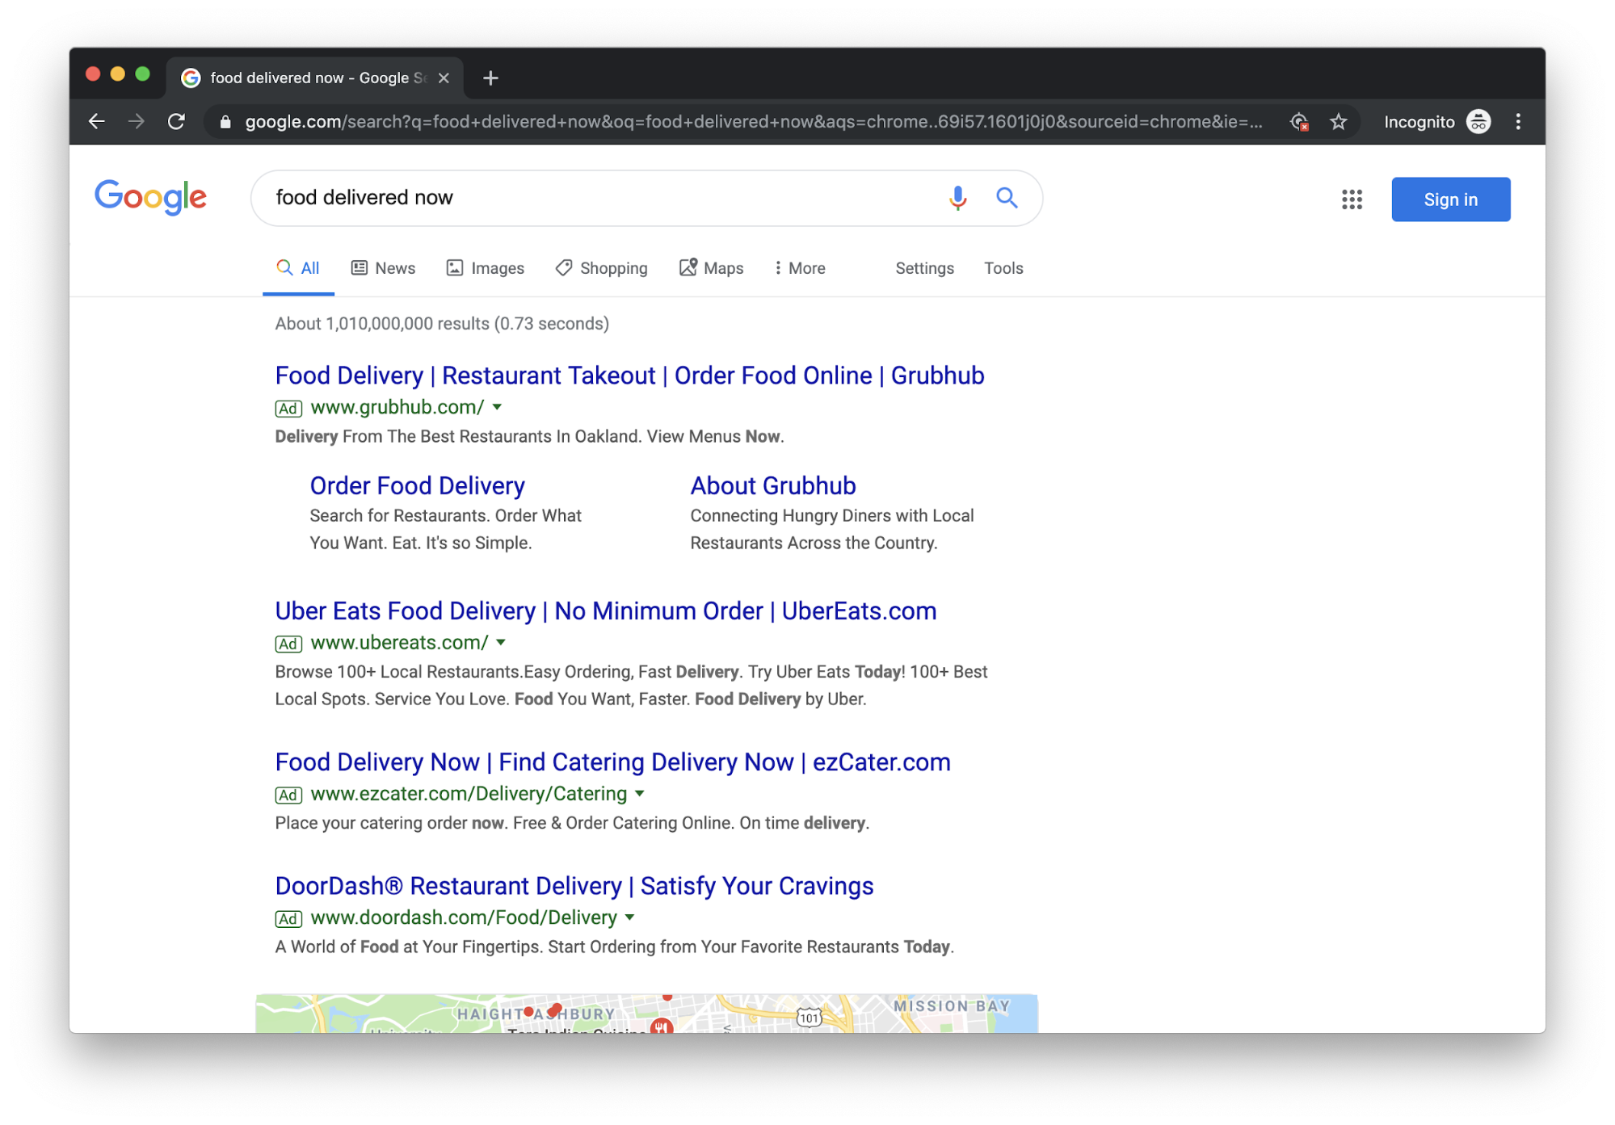
Task: Open the Uber Eats Food Delivery headline
Action: (605, 611)
